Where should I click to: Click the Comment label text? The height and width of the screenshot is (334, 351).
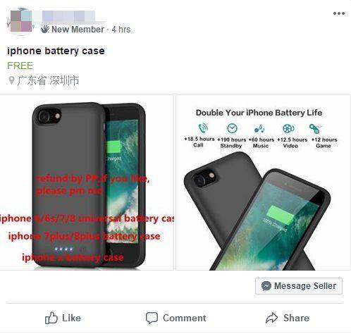point(185,318)
